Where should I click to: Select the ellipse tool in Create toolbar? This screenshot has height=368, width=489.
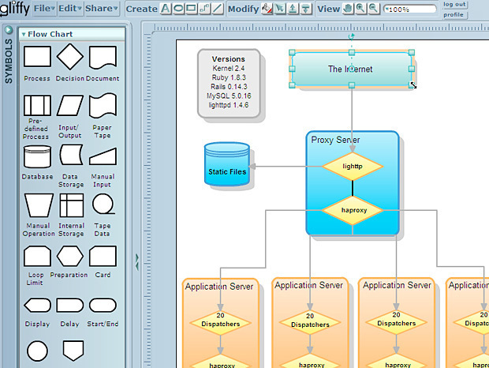tap(179, 9)
